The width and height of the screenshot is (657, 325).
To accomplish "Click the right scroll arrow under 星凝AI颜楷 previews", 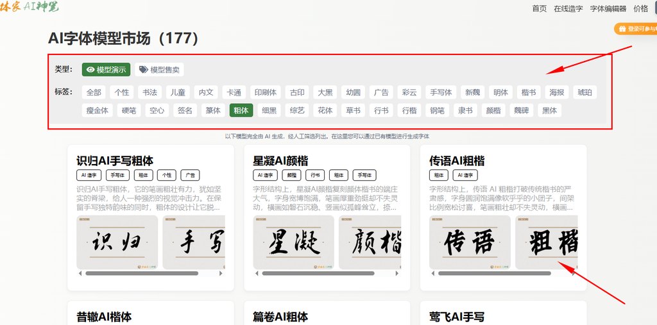I will (397, 274).
